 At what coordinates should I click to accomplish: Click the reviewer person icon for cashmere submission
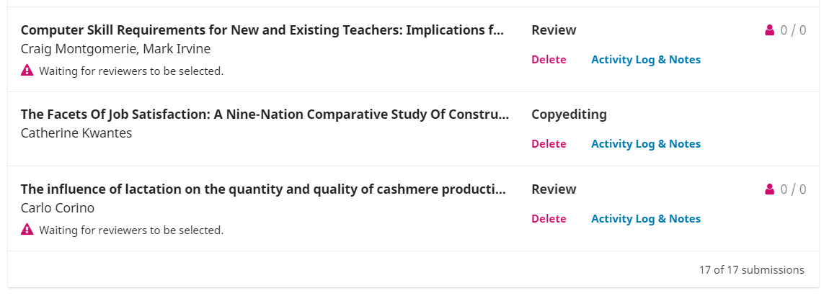click(x=769, y=189)
